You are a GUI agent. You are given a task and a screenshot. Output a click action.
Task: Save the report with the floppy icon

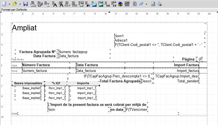(26, 4)
